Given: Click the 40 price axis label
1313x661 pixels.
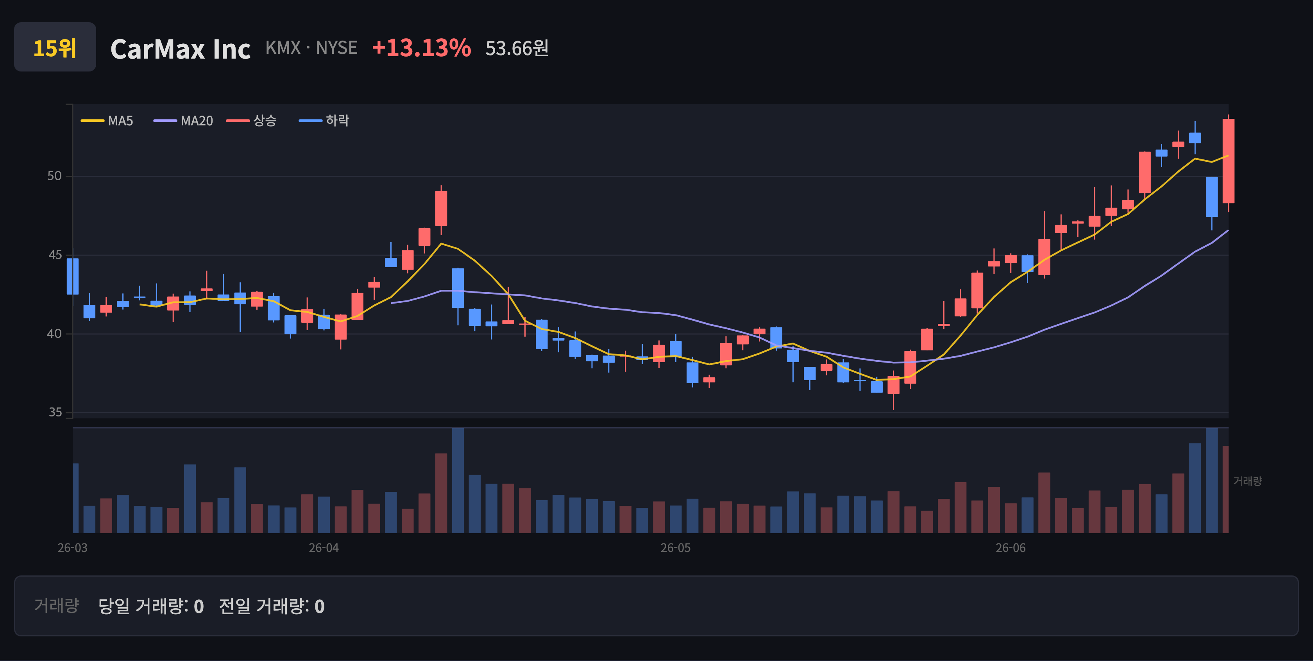Looking at the screenshot, I should tap(55, 334).
